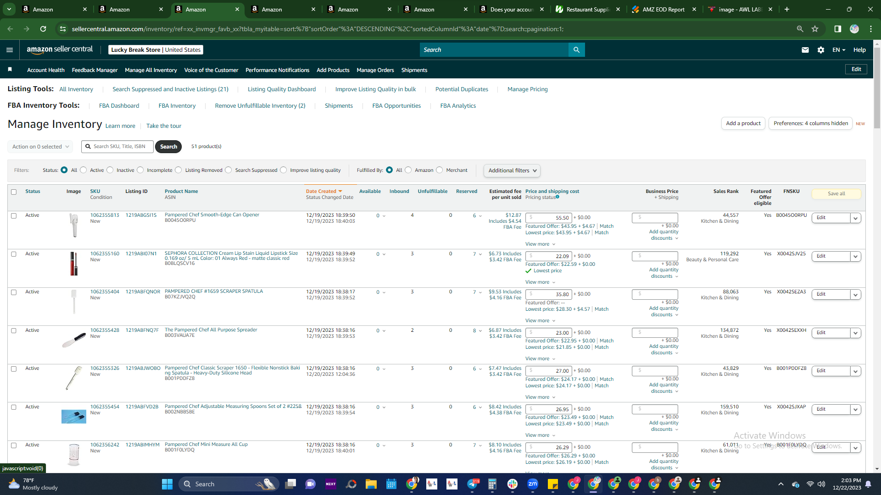Image resolution: width=881 pixels, height=495 pixels.
Task: Click the bookmark flag icon beside Account Health
Action: [x=10, y=70]
